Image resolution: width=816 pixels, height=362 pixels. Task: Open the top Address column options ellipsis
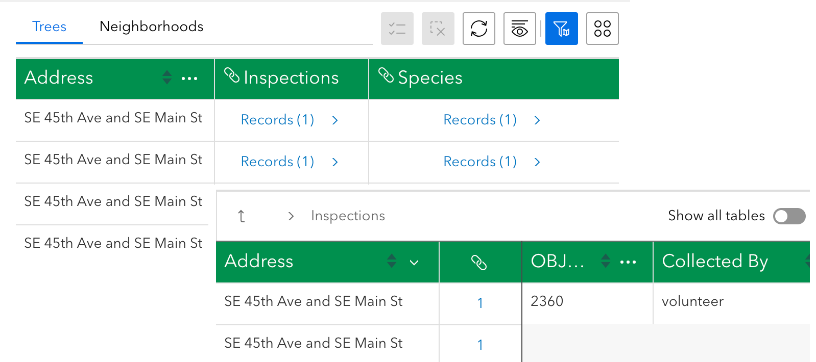coord(189,79)
